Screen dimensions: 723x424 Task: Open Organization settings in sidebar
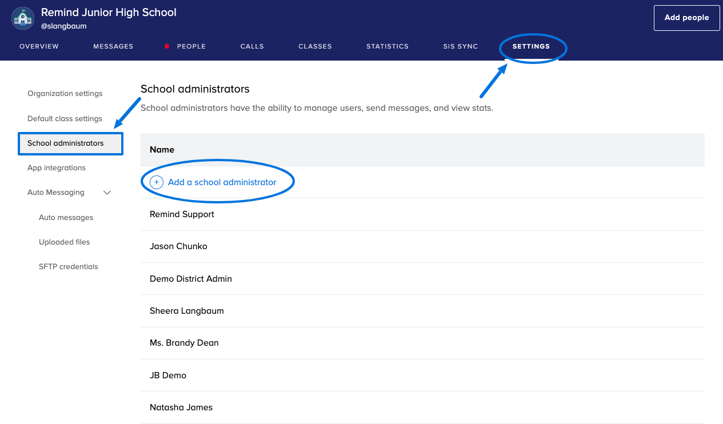point(65,94)
